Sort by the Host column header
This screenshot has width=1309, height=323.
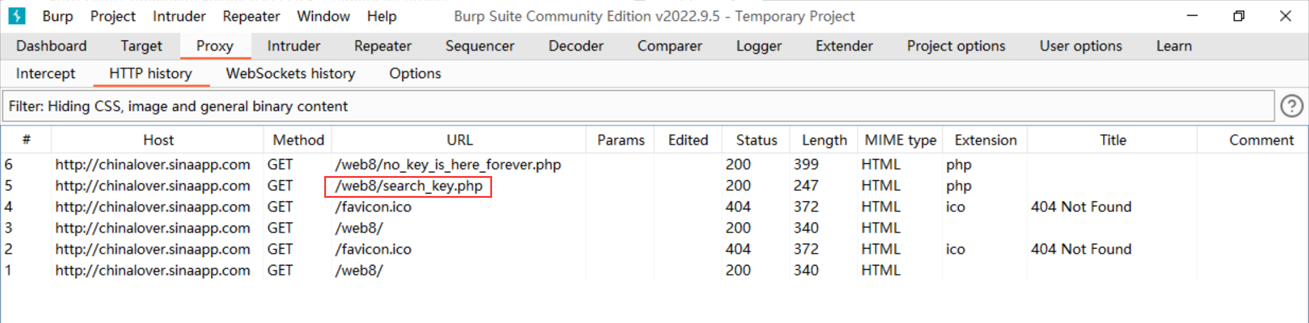tap(158, 140)
